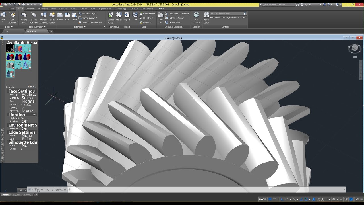Open the Set Location dropdown arrow
364x205 pixels.
tap(201, 21)
